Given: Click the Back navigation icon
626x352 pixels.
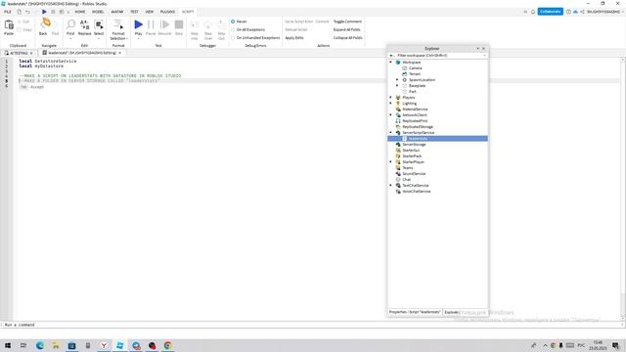Looking at the screenshot, I should [x=46, y=23].
